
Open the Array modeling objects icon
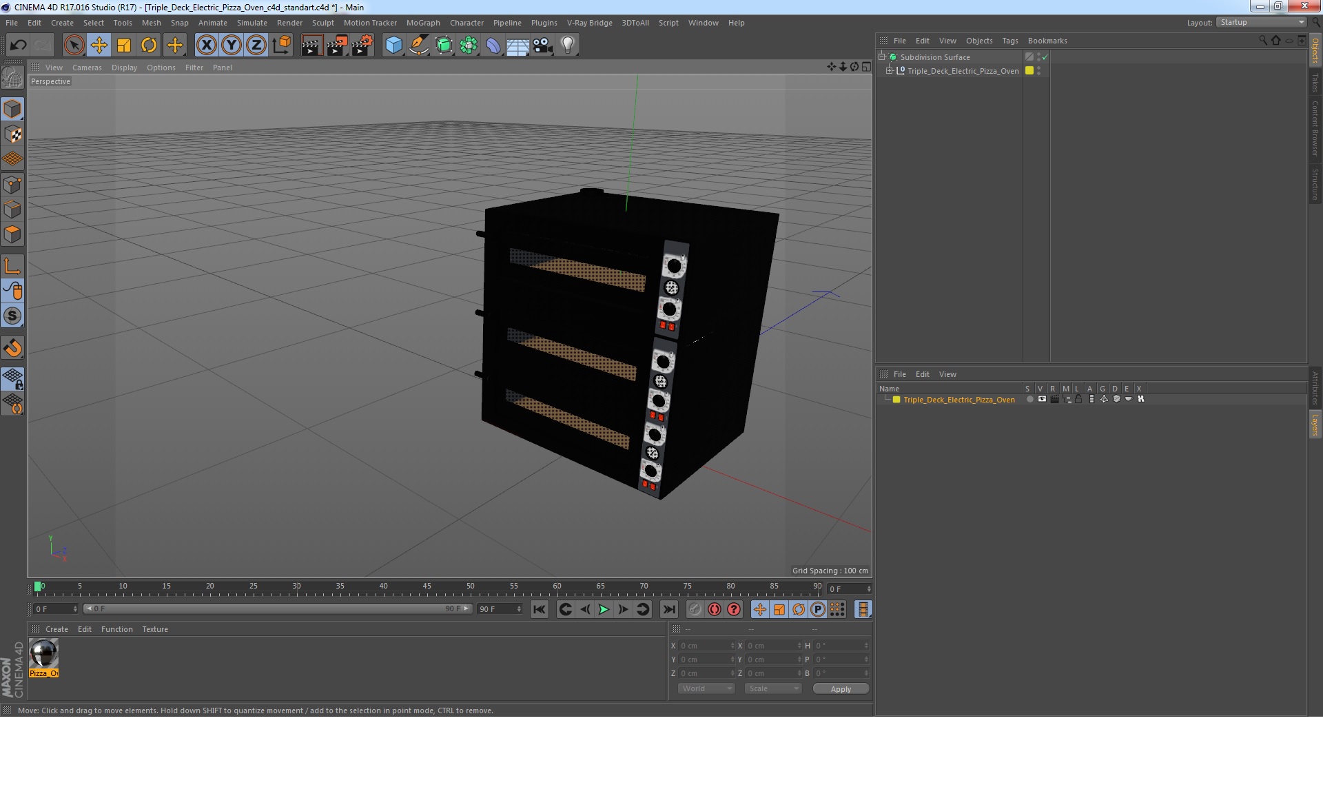tap(469, 45)
